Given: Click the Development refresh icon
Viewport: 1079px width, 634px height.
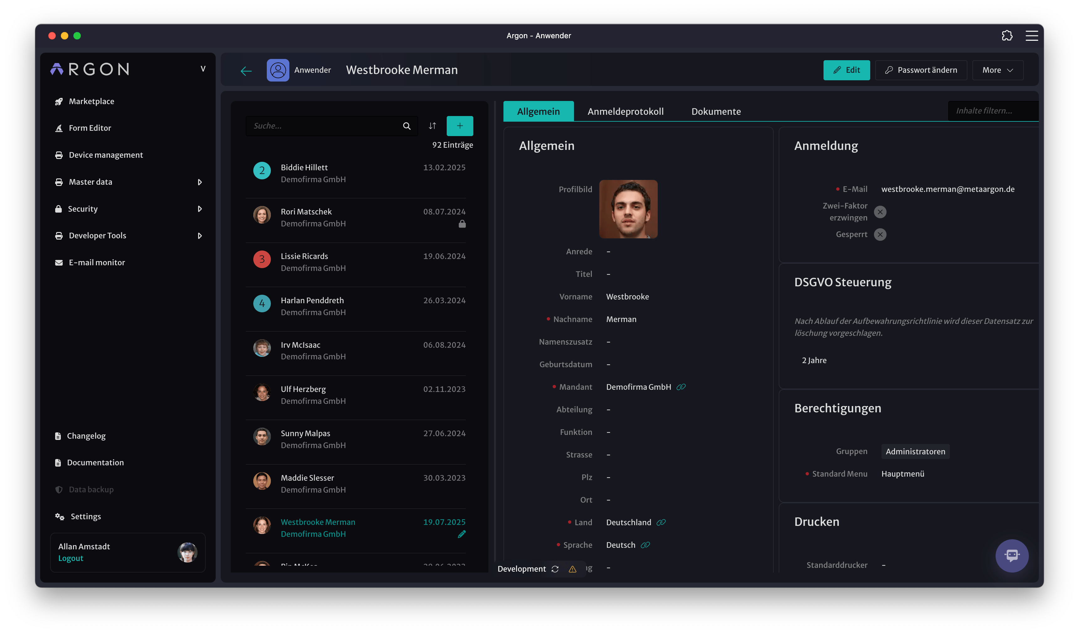Looking at the screenshot, I should click(555, 569).
